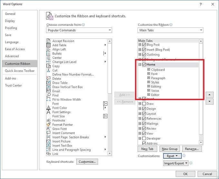Viewport: 219px width, 179px height.
Task: Click the Grow Font icon
Action: click(x=48, y=129)
